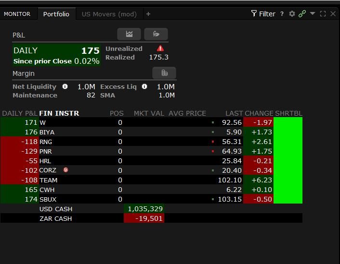The width and height of the screenshot is (340, 264).
Task: Sort by FIN INSTR column header
Action: click(59, 113)
